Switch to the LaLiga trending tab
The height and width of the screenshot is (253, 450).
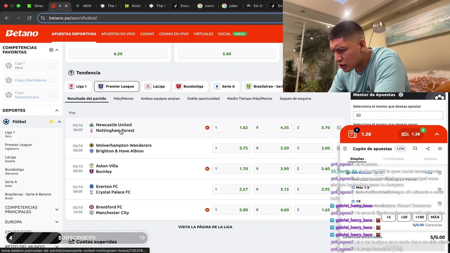pyautogui.click(x=155, y=86)
